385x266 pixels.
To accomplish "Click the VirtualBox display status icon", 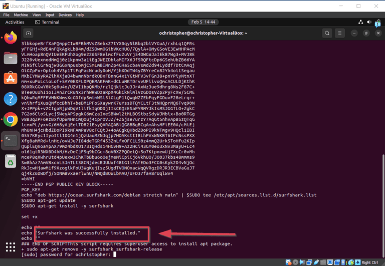I will (330, 262).
